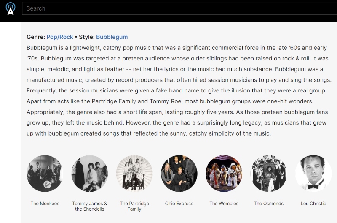Open Tommy James & the Shondells name link
This screenshot has width=337, height=223.
click(90, 206)
